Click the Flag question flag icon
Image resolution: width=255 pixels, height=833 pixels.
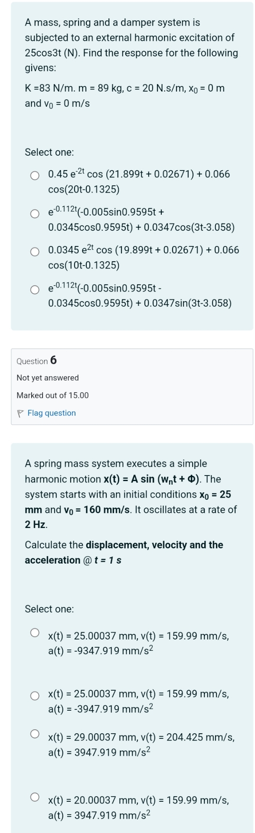(20, 413)
